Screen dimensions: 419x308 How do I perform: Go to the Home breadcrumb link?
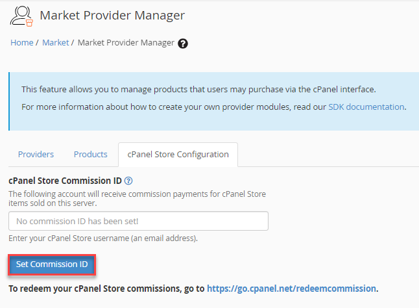coord(22,42)
